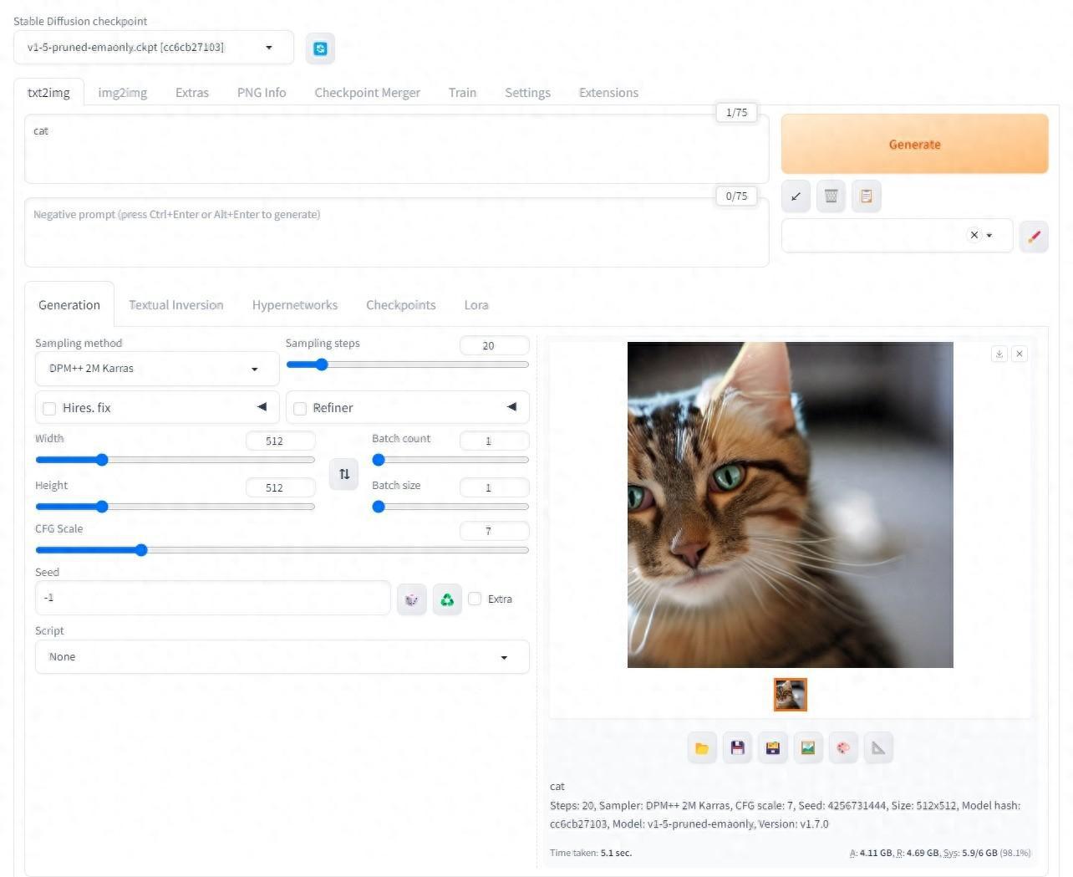Click the Batch count value field
The image size is (1073, 877).
pos(495,441)
